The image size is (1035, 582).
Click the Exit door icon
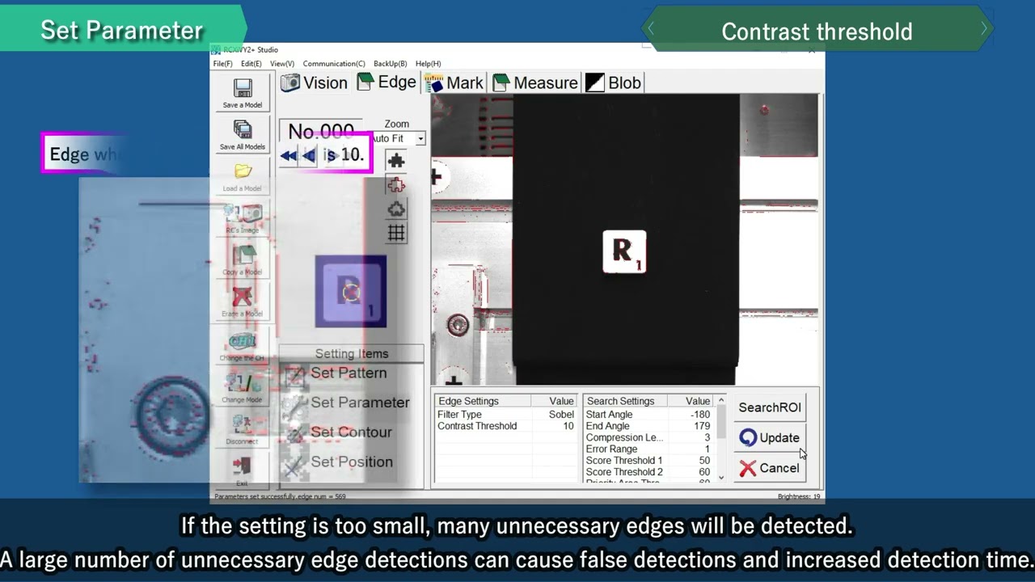point(242,466)
